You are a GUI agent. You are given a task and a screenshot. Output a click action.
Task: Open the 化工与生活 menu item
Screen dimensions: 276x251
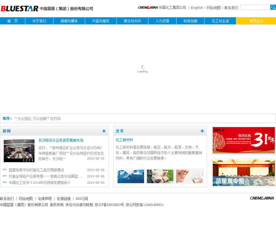pyautogui.click(x=221, y=21)
